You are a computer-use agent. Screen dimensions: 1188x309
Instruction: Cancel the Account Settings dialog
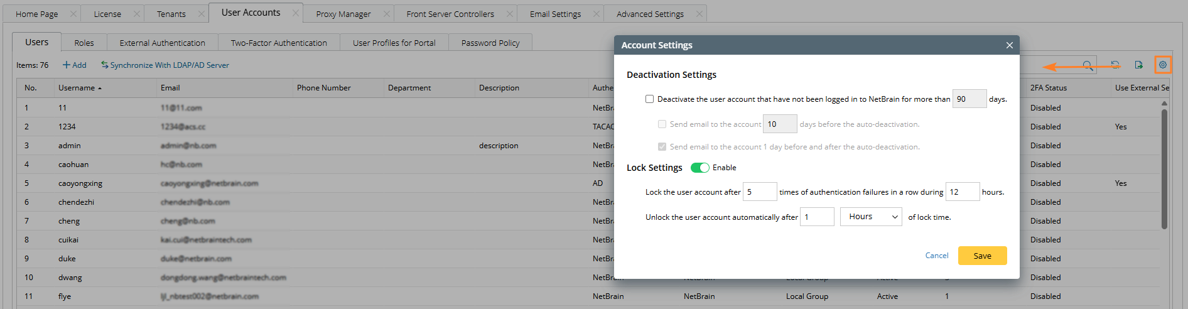(937, 256)
